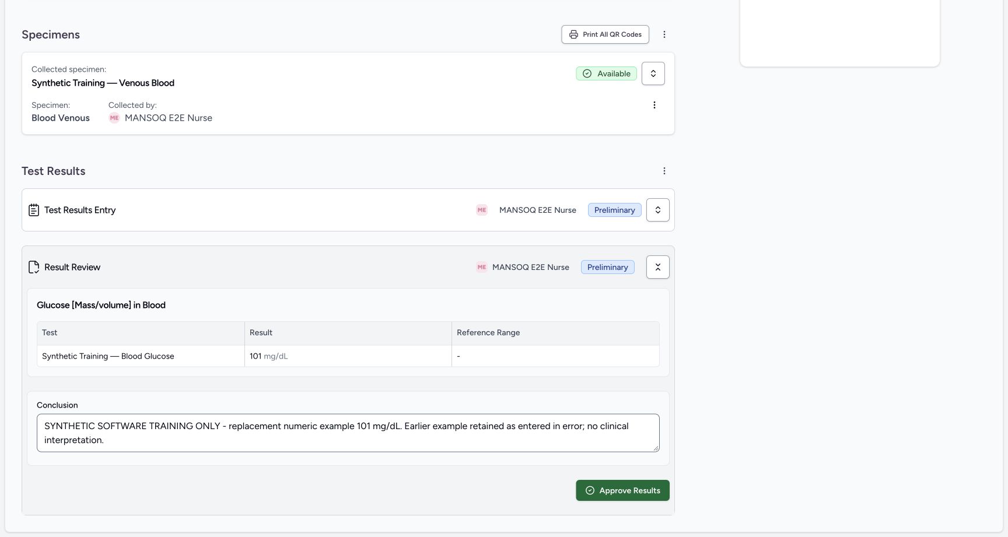Click the Result Review title

coord(72,267)
